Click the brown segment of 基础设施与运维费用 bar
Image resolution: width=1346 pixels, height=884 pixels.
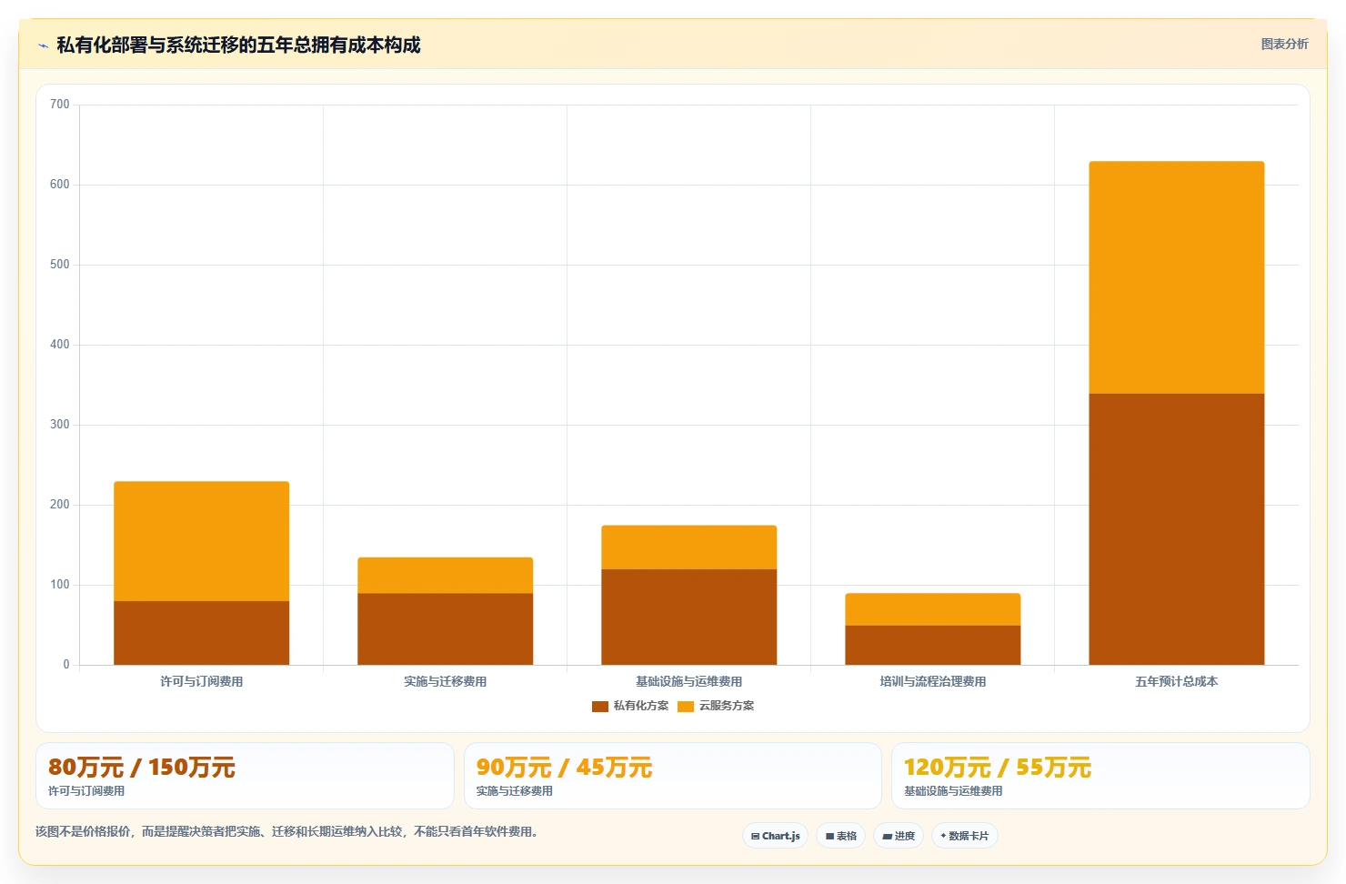(689, 617)
